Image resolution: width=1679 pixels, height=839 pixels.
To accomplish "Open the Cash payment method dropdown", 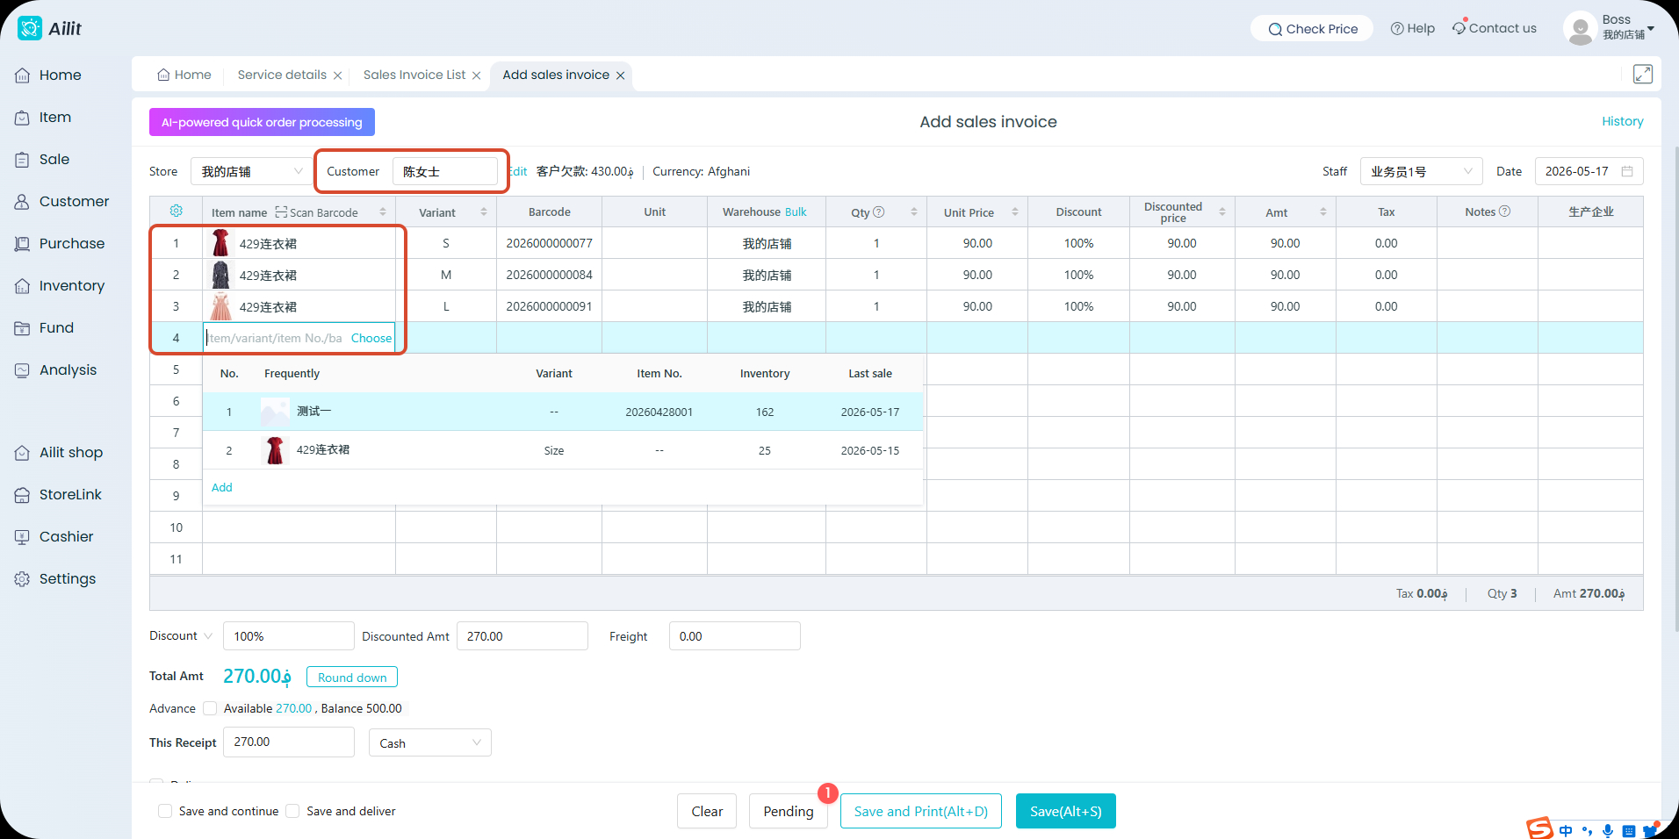I will coord(429,742).
